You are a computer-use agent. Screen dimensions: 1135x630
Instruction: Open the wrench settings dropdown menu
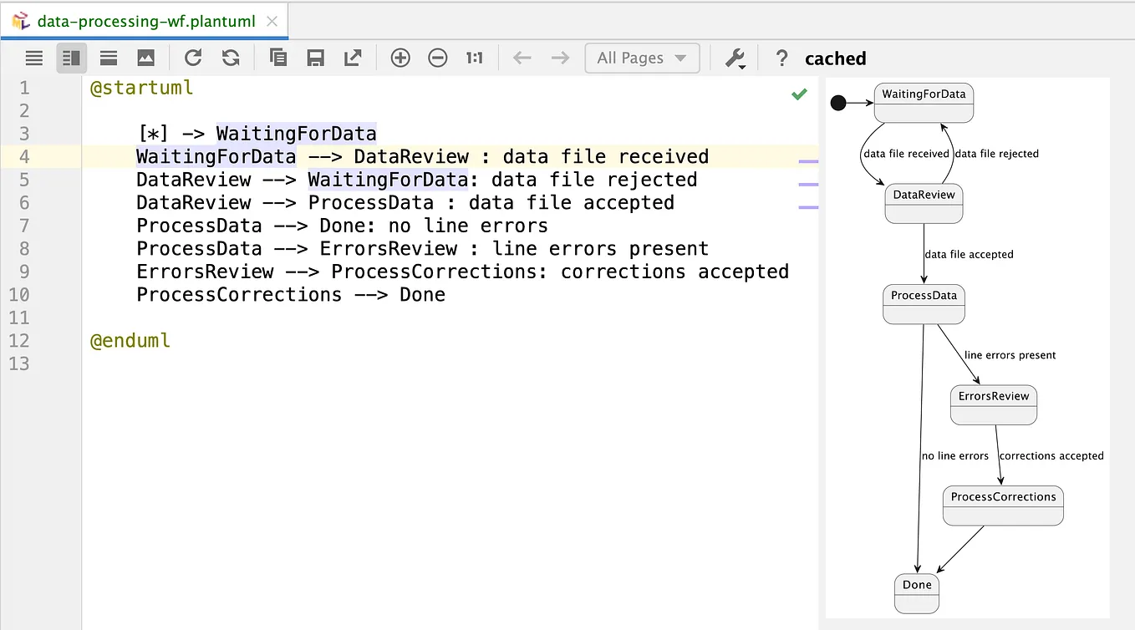coord(734,58)
